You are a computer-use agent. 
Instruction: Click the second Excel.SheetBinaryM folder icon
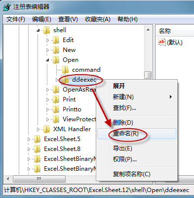coord(37,169)
